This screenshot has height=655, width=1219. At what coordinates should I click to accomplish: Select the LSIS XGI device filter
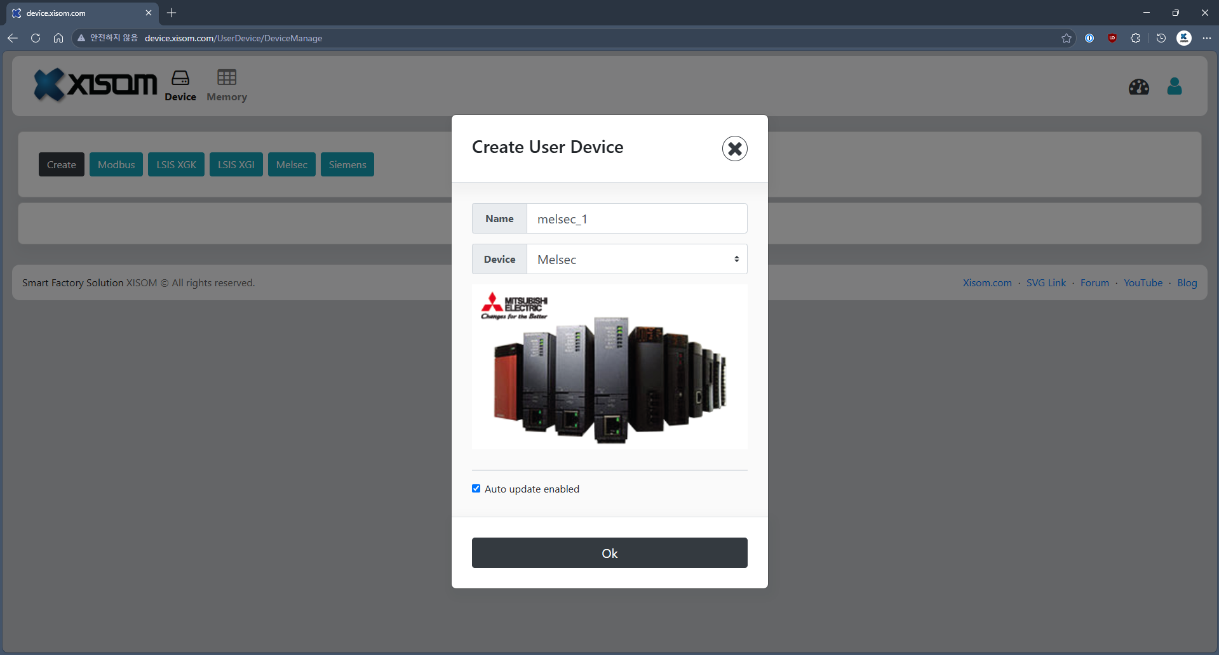point(236,164)
